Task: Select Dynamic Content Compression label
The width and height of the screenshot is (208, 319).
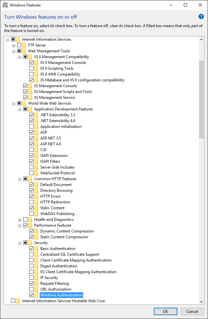Action: coord(67,231)
